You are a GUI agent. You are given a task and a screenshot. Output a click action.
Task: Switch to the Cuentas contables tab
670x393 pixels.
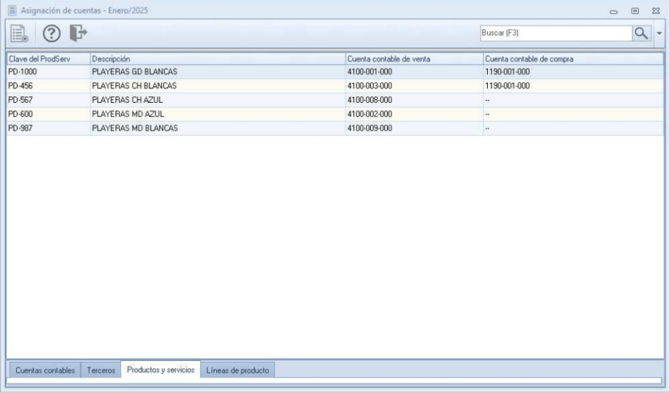45,370
